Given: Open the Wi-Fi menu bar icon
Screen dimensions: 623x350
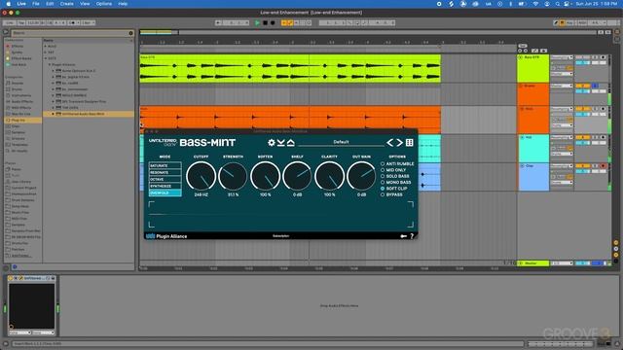Looking at the screenshot, I should (535, 4).
